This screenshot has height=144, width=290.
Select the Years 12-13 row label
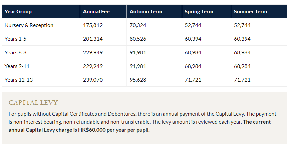pyautogui.click(x=18, y=80)
